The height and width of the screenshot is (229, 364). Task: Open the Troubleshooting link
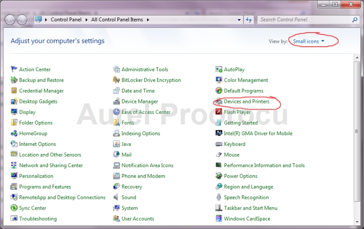click(38, 219)
